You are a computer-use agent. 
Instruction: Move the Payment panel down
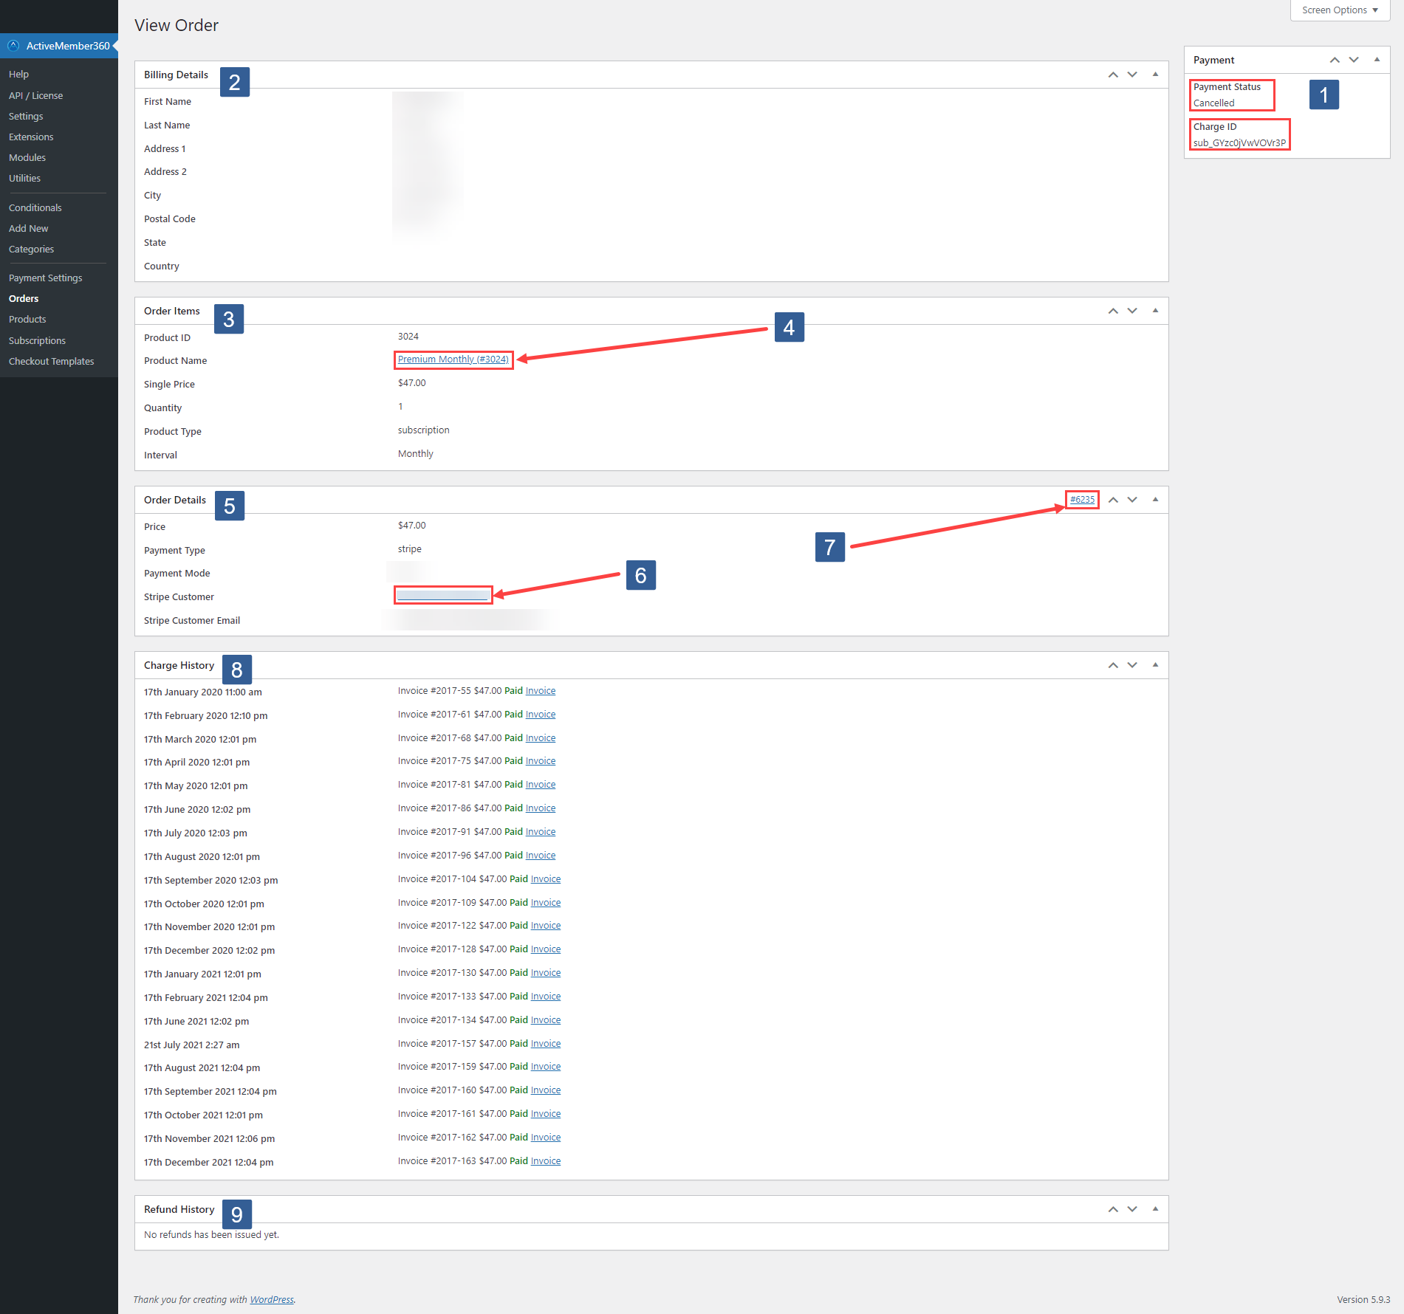(1354, 60)
